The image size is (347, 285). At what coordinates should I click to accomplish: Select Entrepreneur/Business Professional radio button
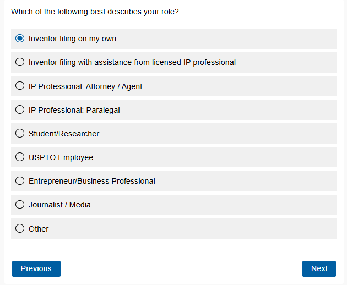click(x=20, y=180)
